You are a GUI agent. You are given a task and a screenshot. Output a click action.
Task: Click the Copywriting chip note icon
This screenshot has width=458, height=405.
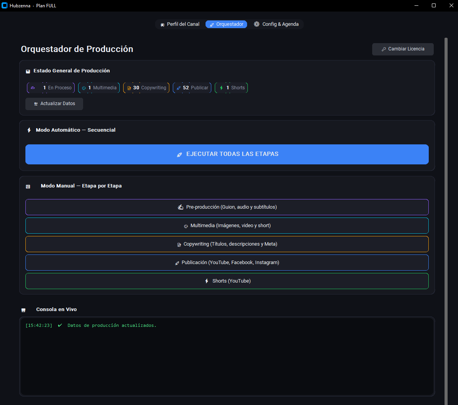129,88
